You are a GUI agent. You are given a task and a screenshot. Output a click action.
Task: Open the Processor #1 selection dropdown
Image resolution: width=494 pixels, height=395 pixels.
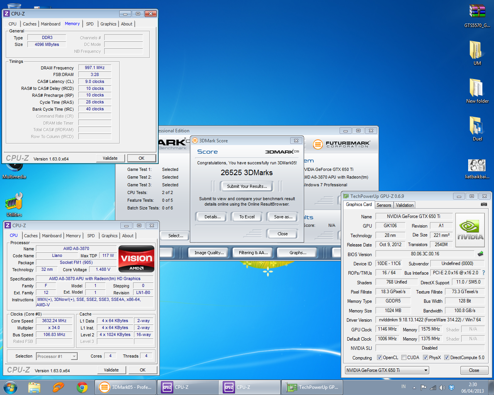[x=57, y=356]
